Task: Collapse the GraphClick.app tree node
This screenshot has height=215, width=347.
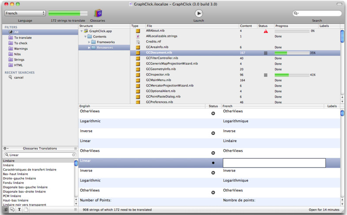Action: 82,31
